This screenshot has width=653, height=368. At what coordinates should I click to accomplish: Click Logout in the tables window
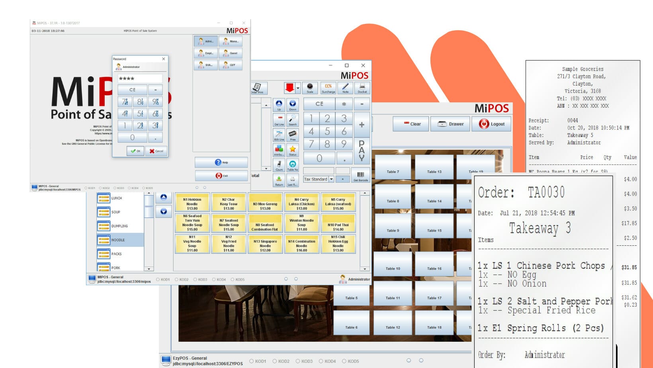492,124
